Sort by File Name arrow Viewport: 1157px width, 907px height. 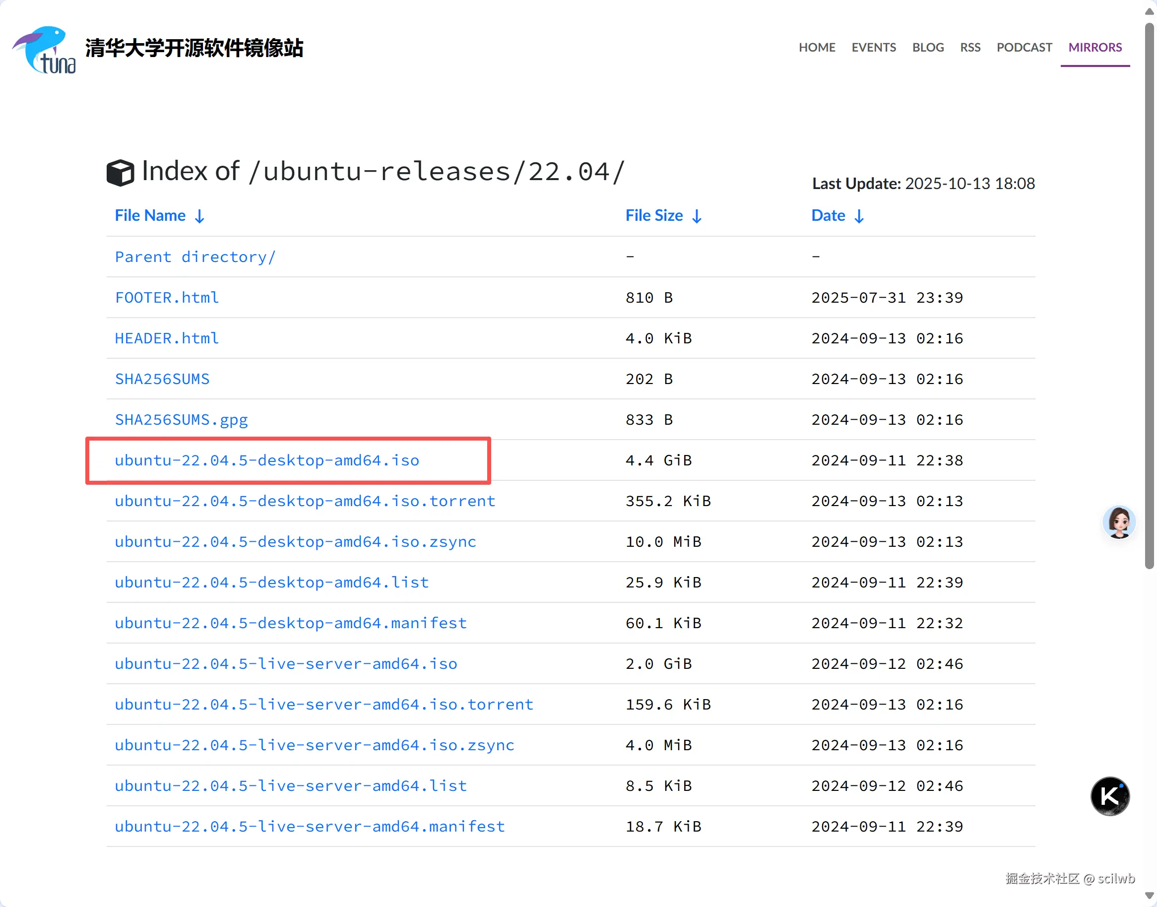pyautogui.click(x=199, y=216)
